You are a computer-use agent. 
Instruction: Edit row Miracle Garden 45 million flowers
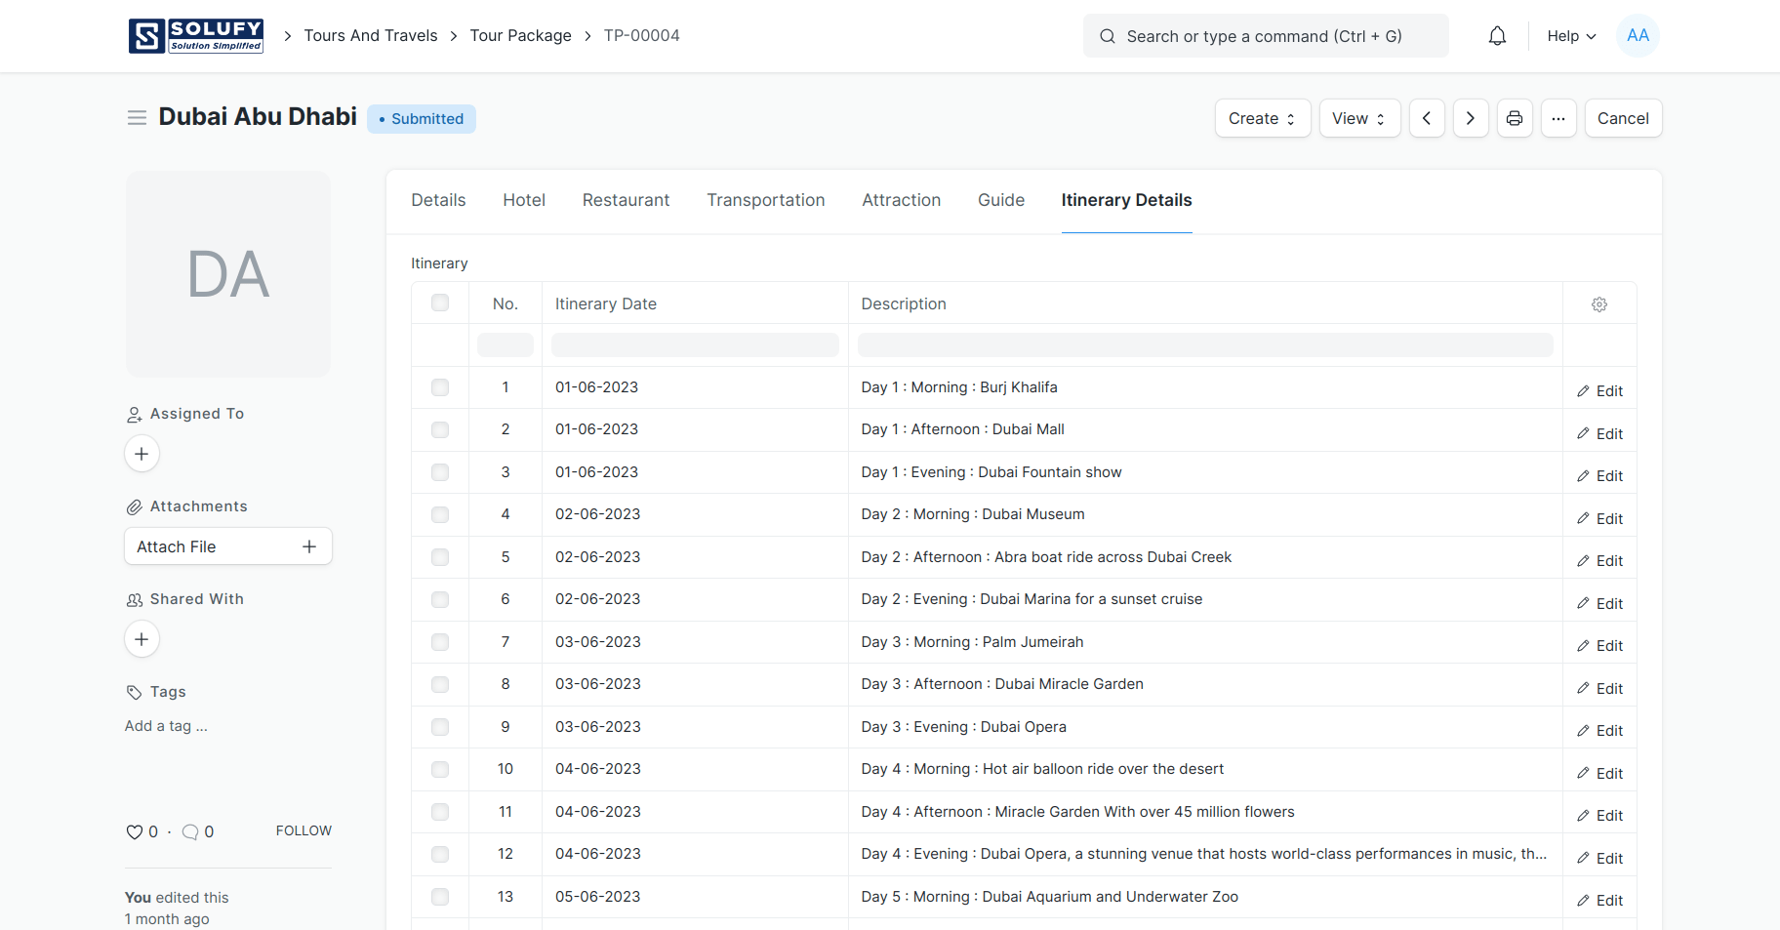pyautogui.click(x=1599, y=816)
